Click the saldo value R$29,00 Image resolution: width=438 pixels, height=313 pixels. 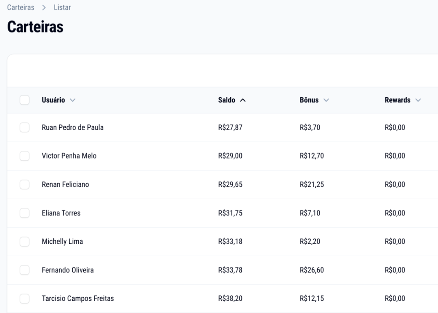[230, 156]
